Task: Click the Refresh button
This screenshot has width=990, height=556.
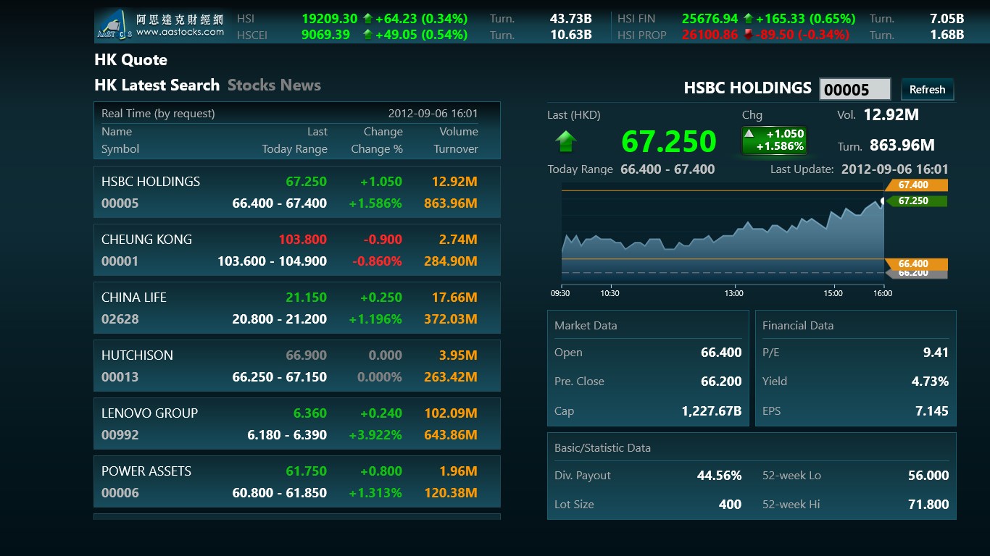Action: tap(927, 90)
